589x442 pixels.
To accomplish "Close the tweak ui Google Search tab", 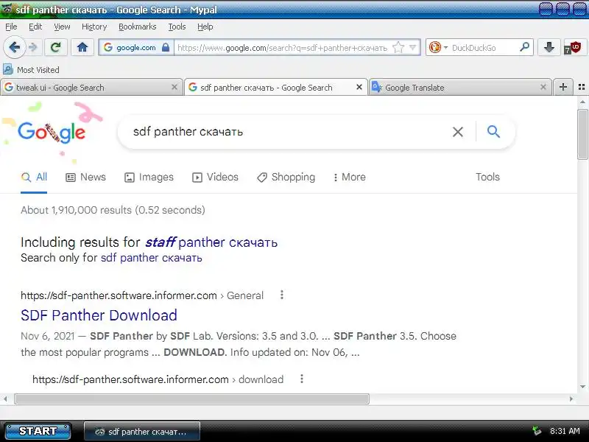I will (x=174, y=87).
